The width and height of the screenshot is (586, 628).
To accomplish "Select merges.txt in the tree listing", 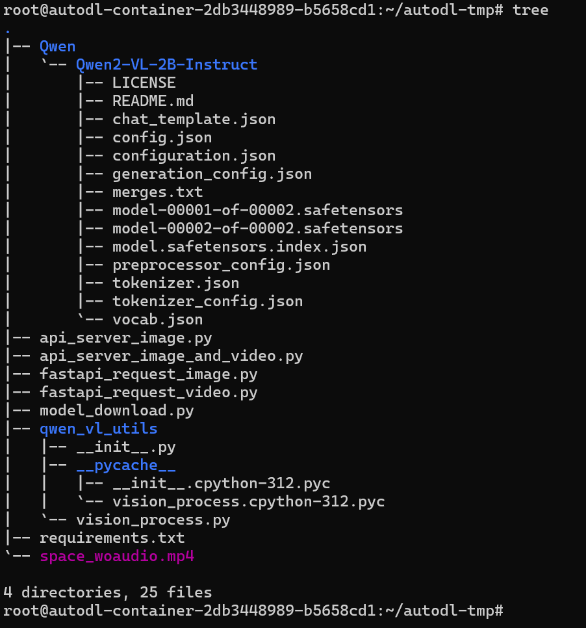I will click(157, 192).
